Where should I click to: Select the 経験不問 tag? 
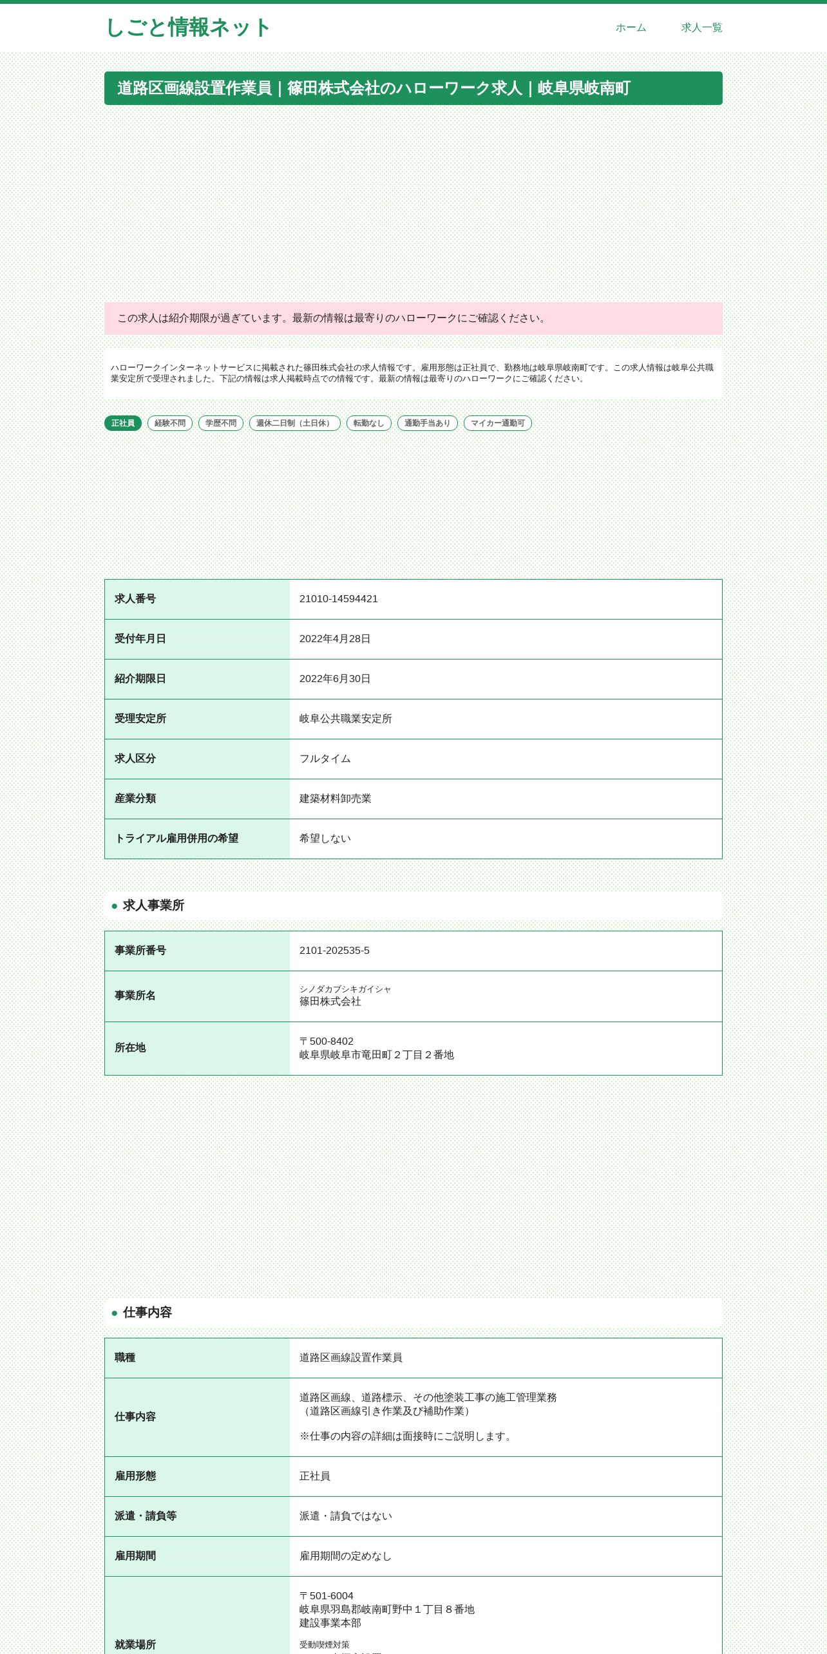click(170, 423)
